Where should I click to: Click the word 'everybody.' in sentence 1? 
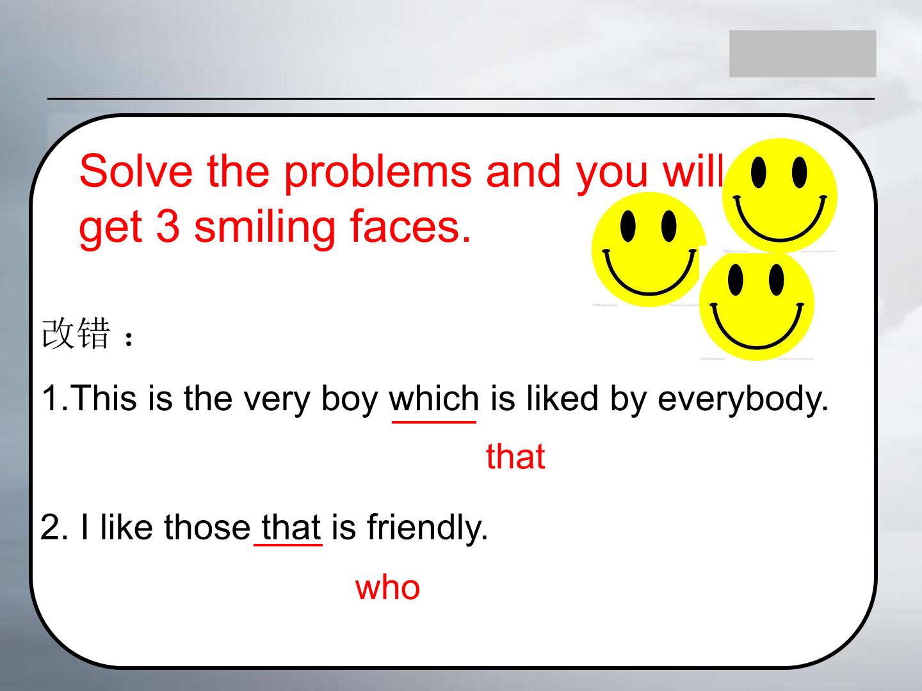(x=743, y=400)
